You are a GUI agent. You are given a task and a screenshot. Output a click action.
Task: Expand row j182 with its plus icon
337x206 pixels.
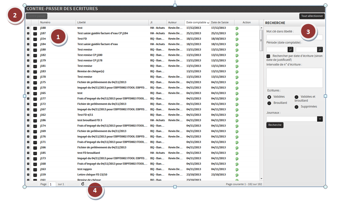pyautogui.click(x=28, y=55)
